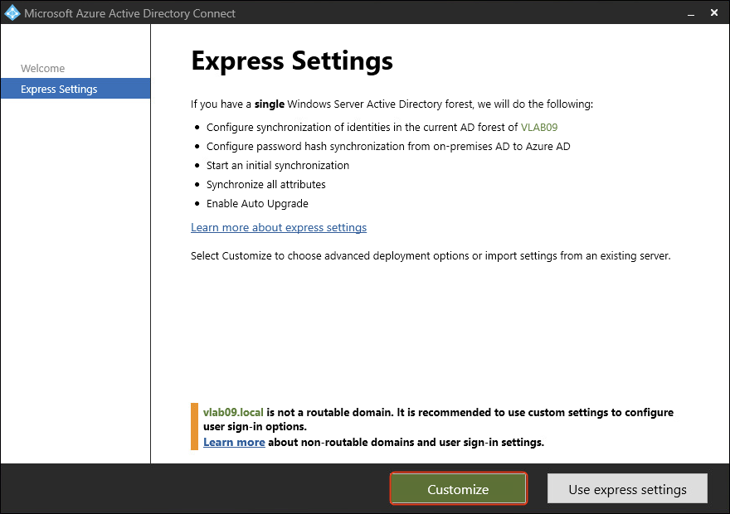Click the Synchronize all attributes bullet item
Screen dimensions: 730x514
coord(265,184)
